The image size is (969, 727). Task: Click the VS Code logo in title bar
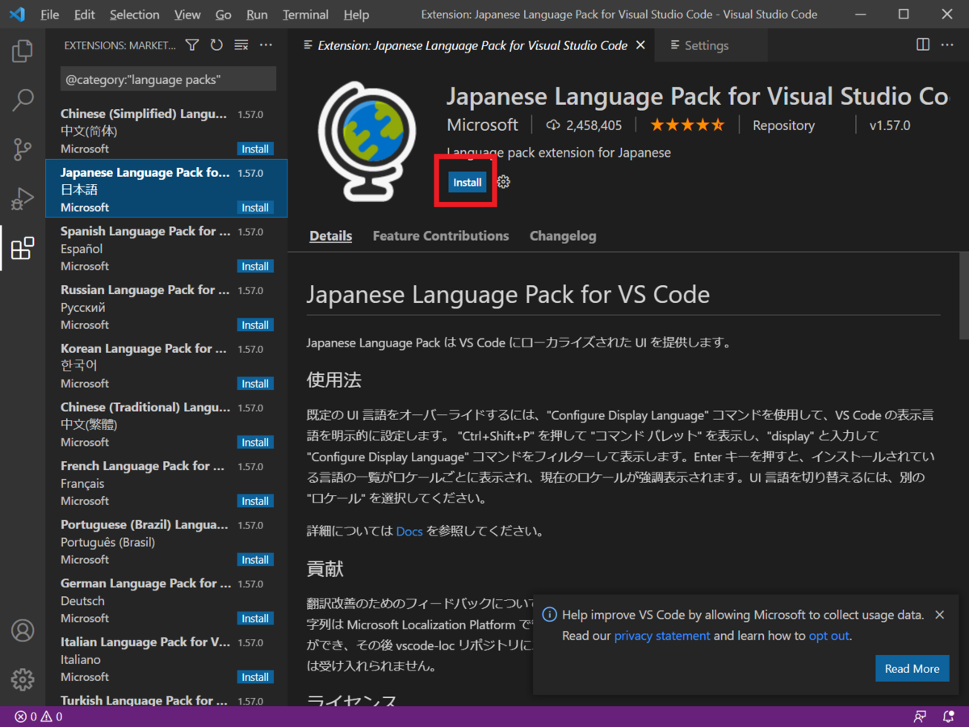(x=17, y=15)
